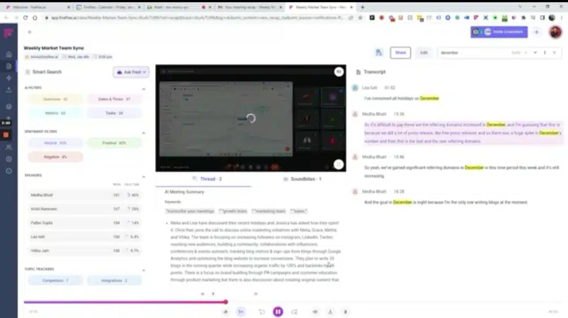Click the pink playback progress bar
The width and height of the screenshot is (568, 318).
(x=125, y=302)
